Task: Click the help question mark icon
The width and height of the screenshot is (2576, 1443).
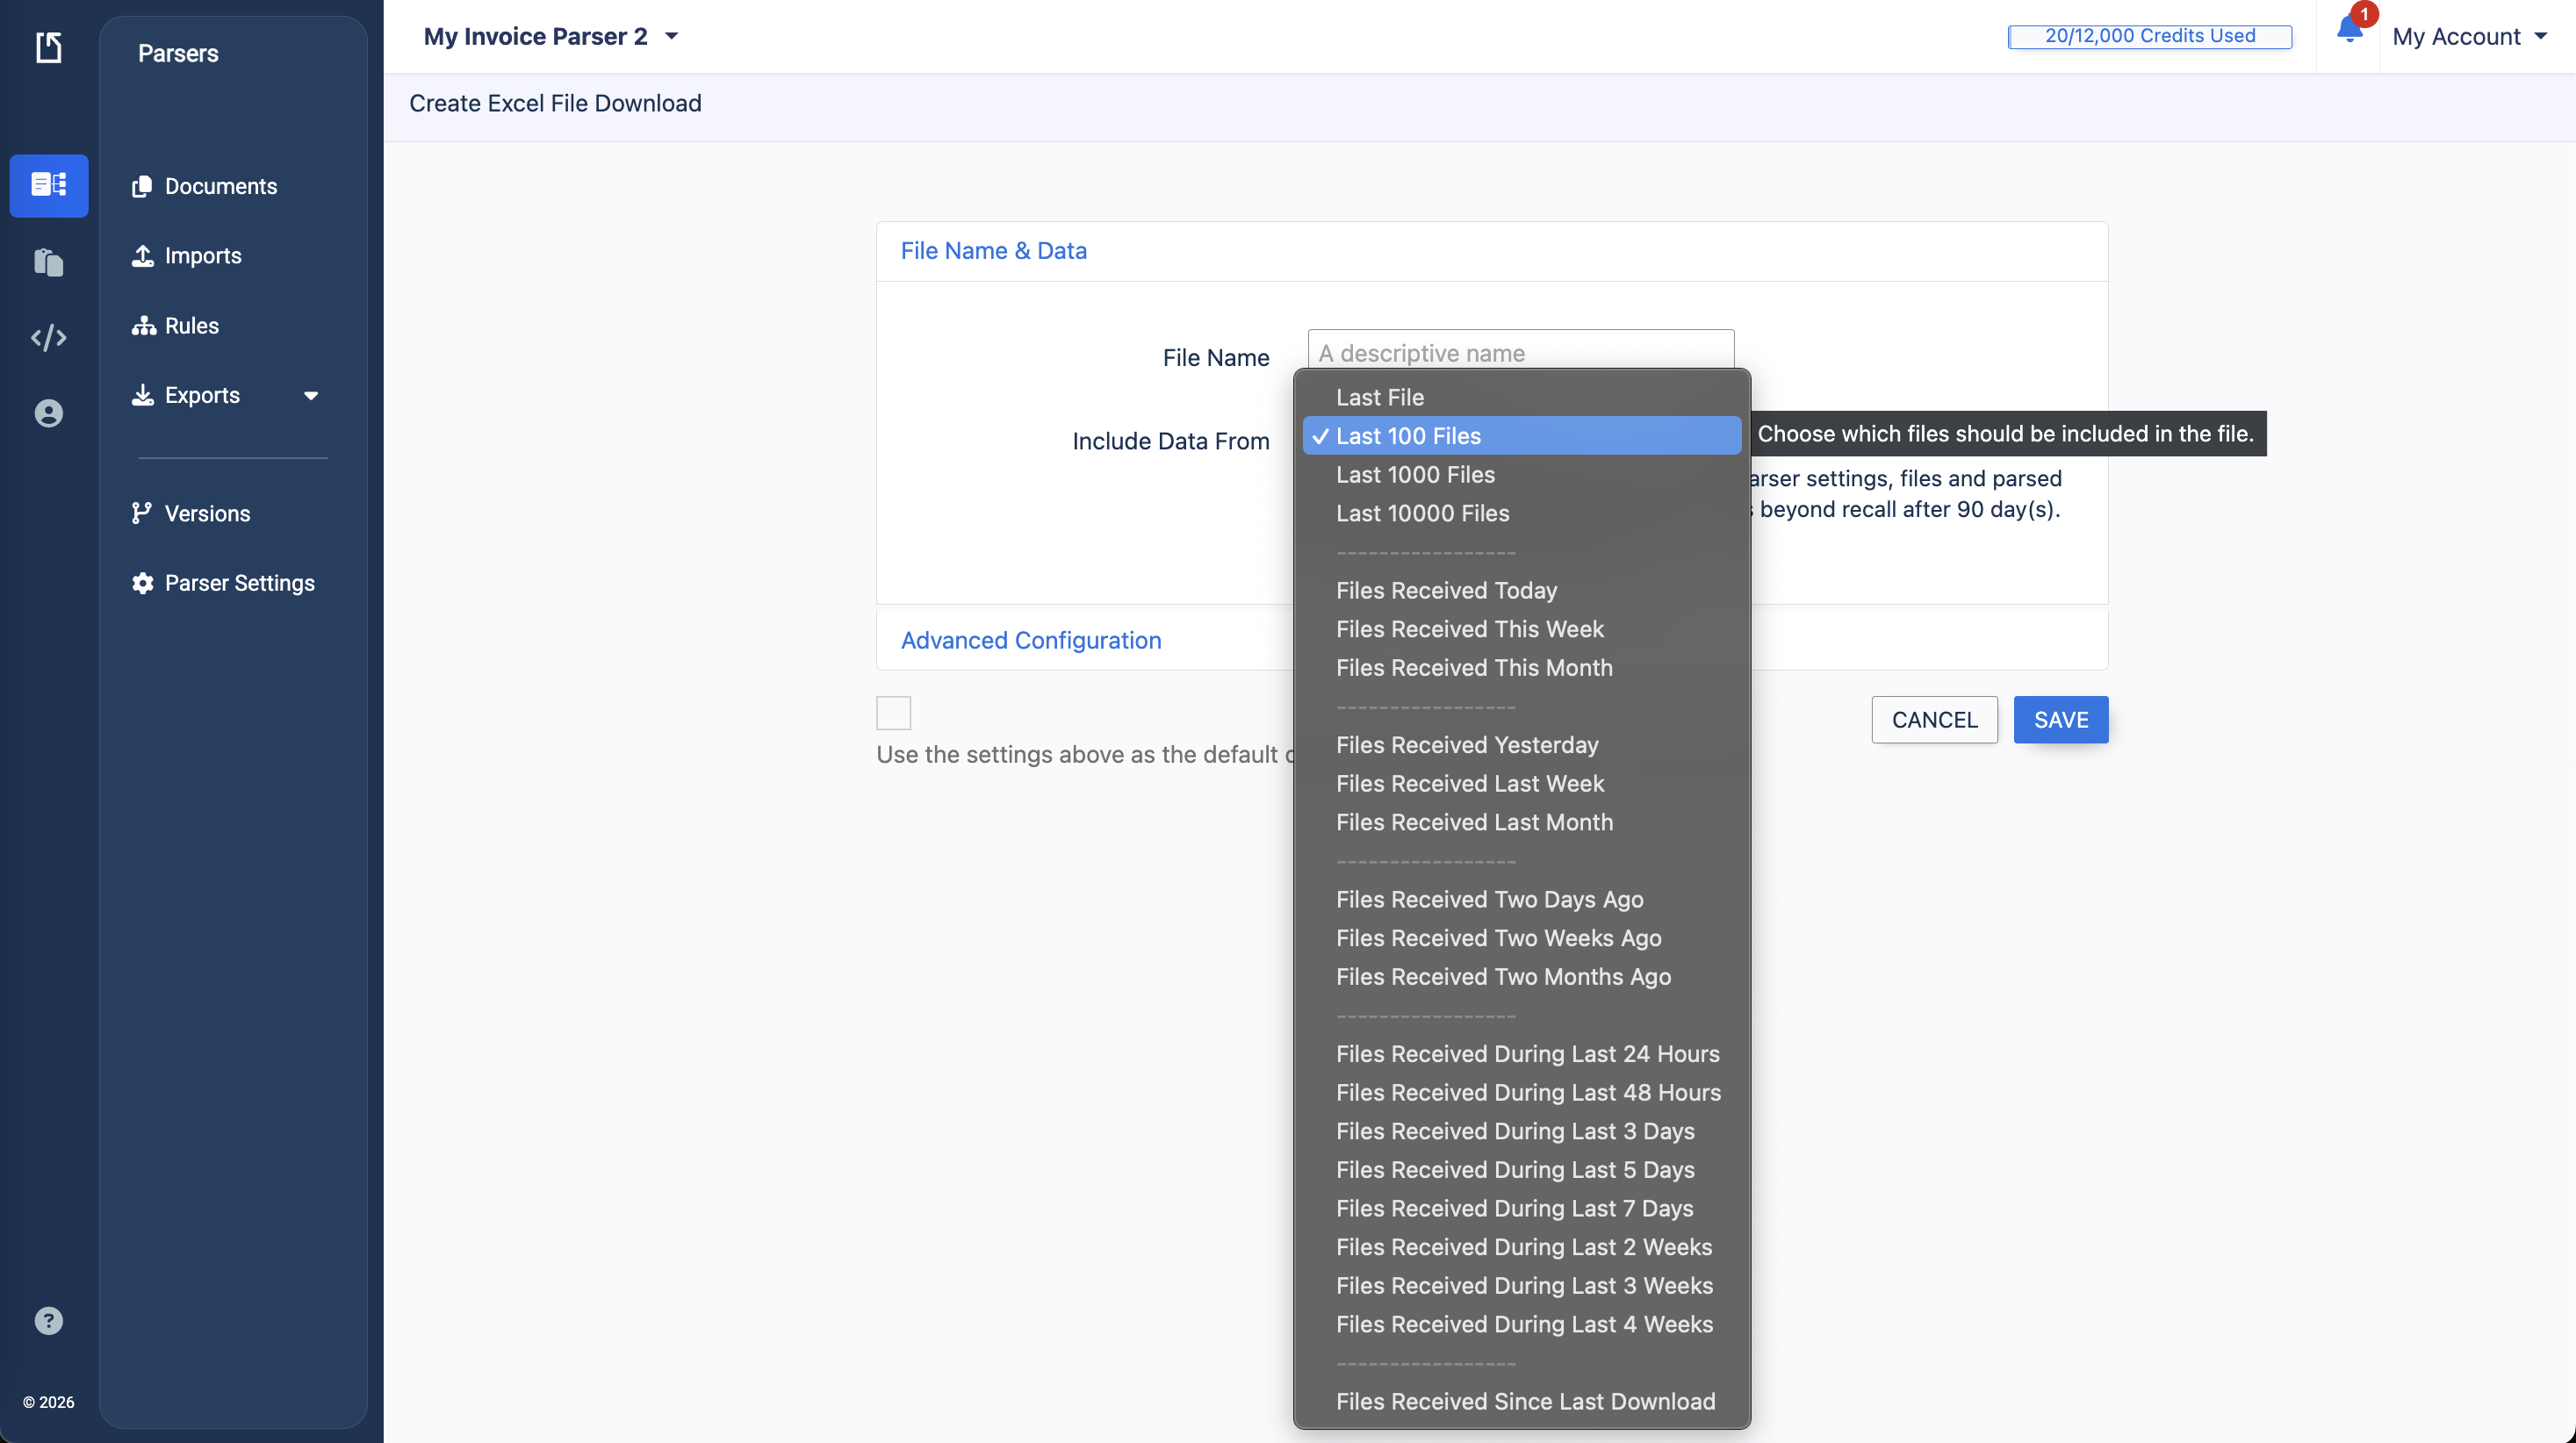Action: 48,1321
